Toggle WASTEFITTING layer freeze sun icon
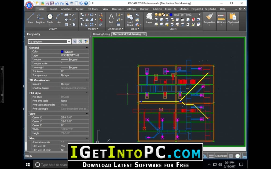This screenshot has height=169, width=271. click(160, 15)
